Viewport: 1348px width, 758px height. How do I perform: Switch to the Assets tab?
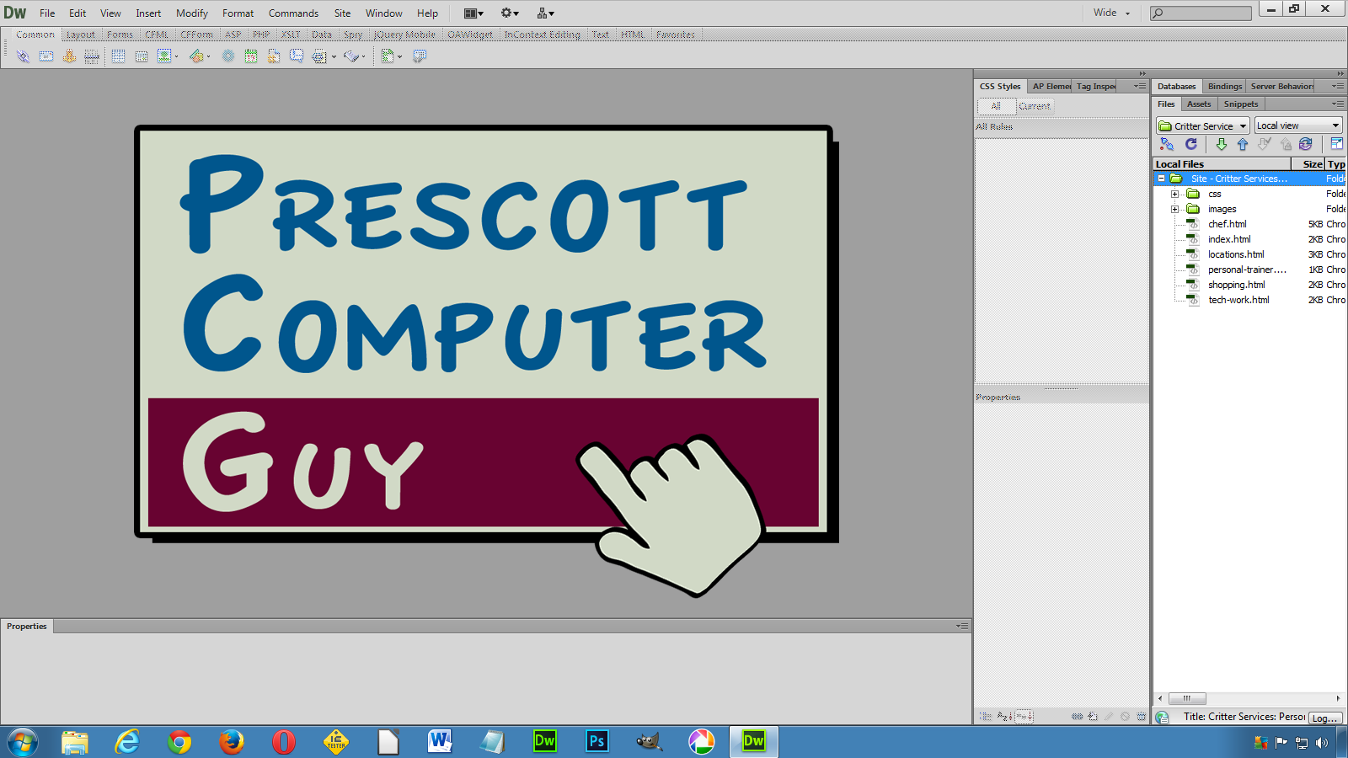tap(1198, 104)
